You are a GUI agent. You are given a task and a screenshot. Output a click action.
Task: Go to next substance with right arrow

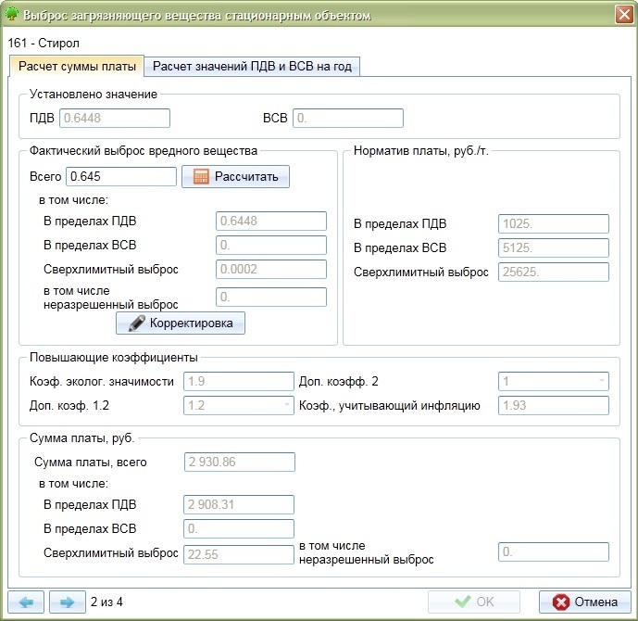68,602
